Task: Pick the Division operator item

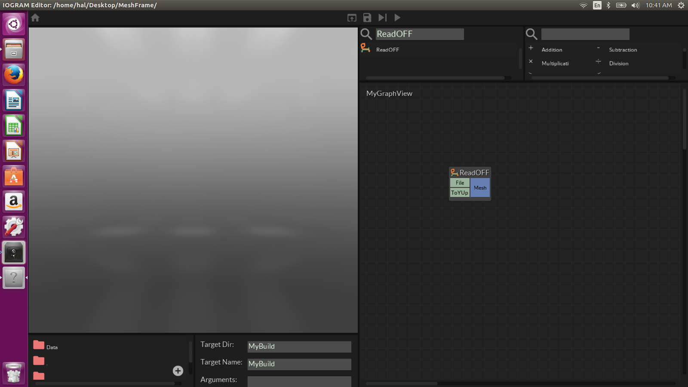Action: tap(618, 64)
